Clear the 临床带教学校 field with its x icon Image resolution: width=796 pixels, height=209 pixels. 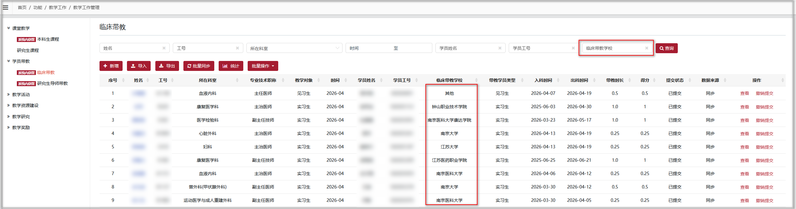click(x=647, y=48)
